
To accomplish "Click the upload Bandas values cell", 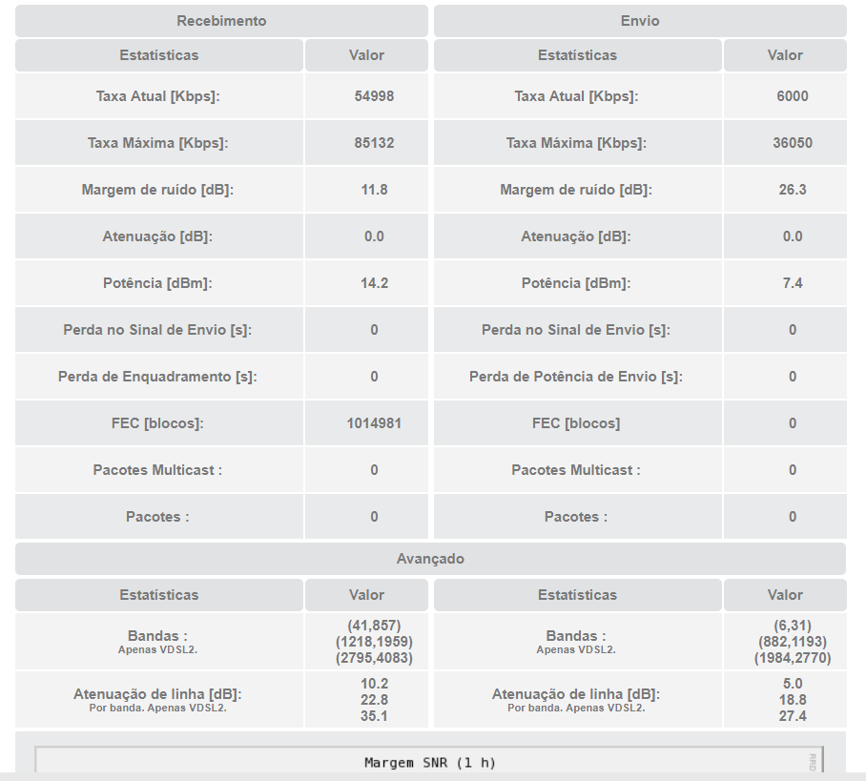I will [785, 642].
